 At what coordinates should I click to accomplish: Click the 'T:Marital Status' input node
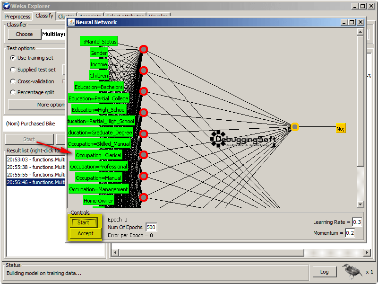pos(98,42)
